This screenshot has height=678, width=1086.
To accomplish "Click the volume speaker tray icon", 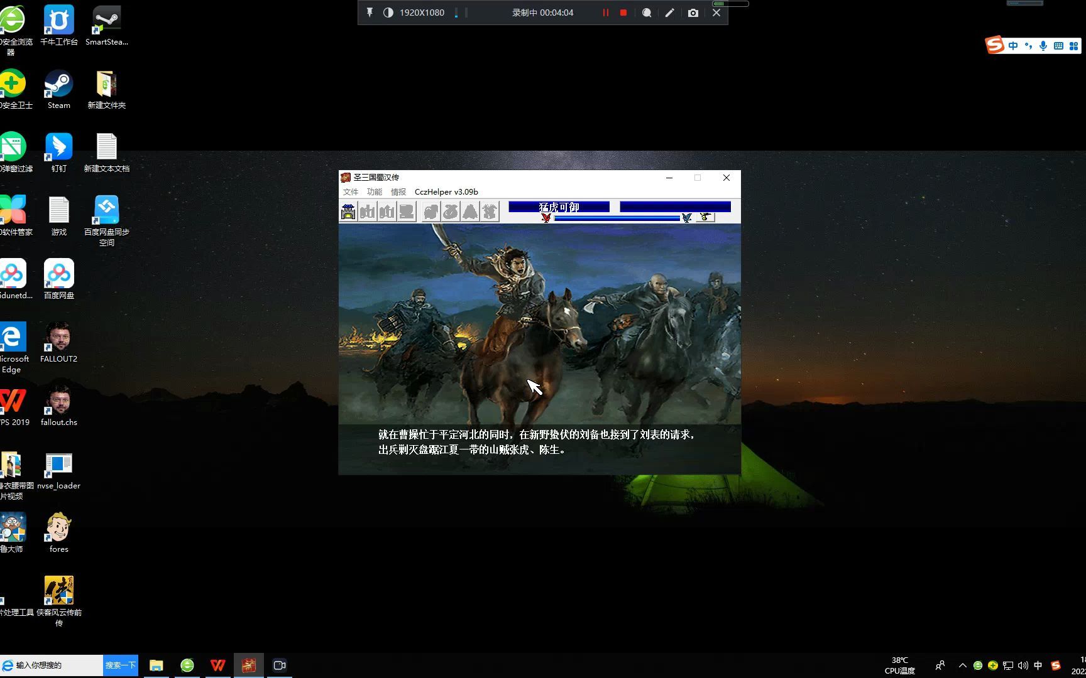I will coord(1023,665).
